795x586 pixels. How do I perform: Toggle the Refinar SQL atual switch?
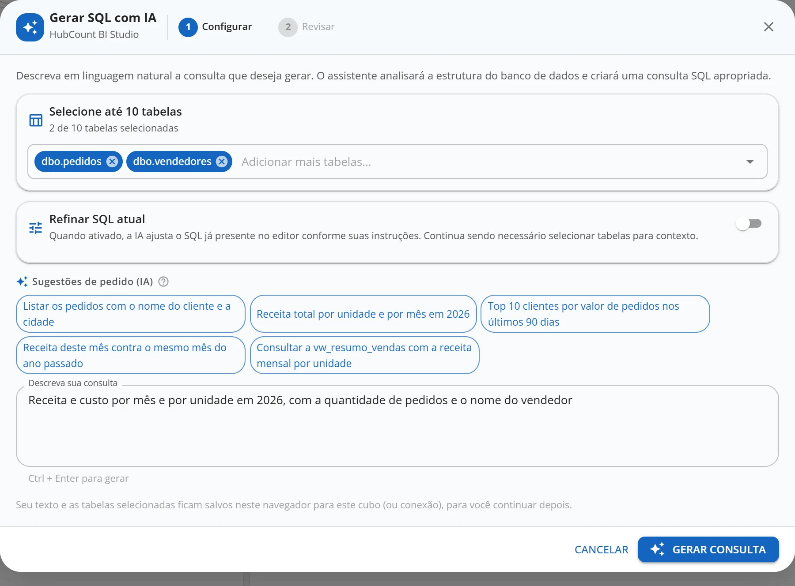[749, 223]
